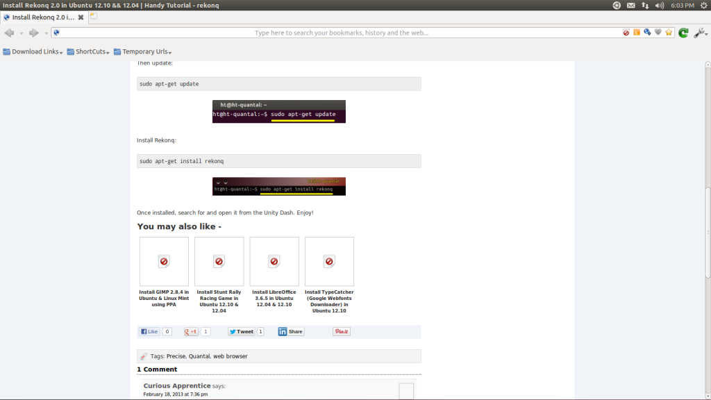Bookmark page with the yellow star icon
711x400 pixels.
click(x=669, y=33)
